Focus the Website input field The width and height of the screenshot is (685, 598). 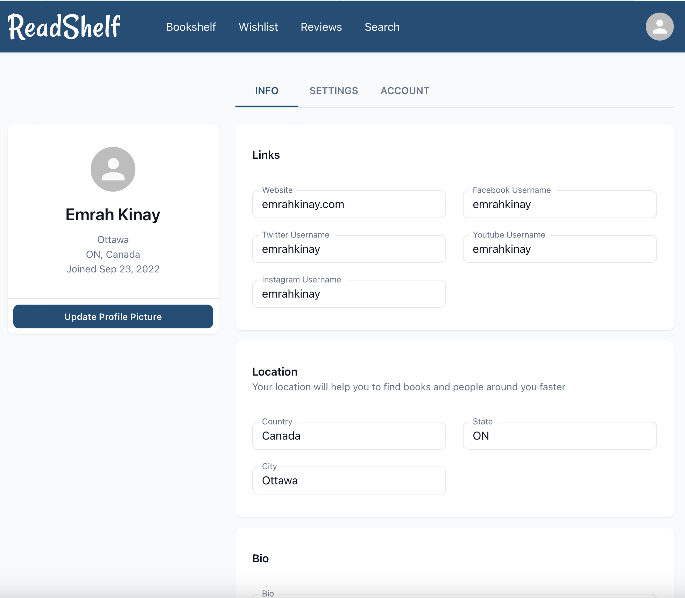349,205
